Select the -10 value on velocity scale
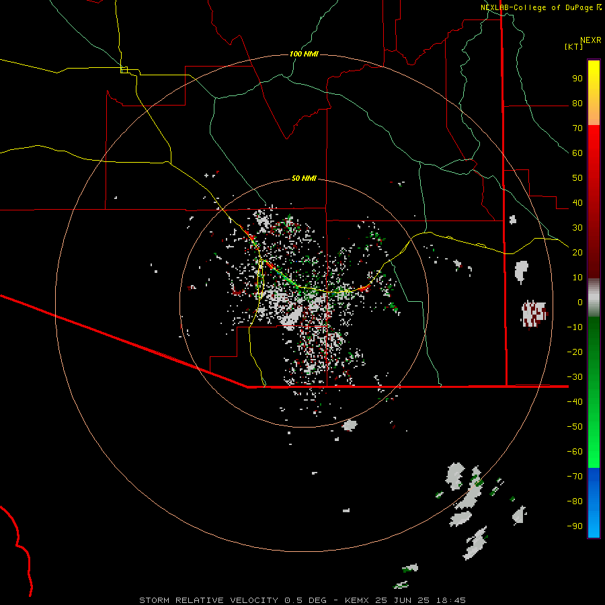The width and height of the screenshot is (605, 605). click(575, 327)
